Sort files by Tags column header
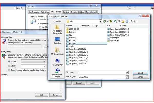 pyautogui.click(x=99, y=26)
